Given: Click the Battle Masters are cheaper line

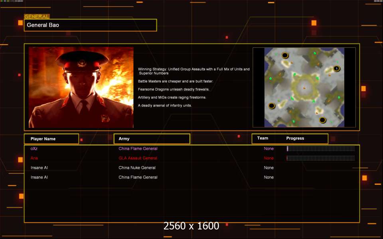Looking at the screenshot, I should [176, 81].
